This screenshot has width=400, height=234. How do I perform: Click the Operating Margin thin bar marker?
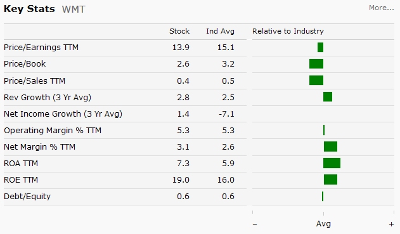324,130
